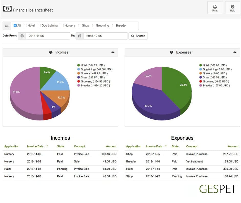Uncheck the All checkbox

tap(15, 26)
